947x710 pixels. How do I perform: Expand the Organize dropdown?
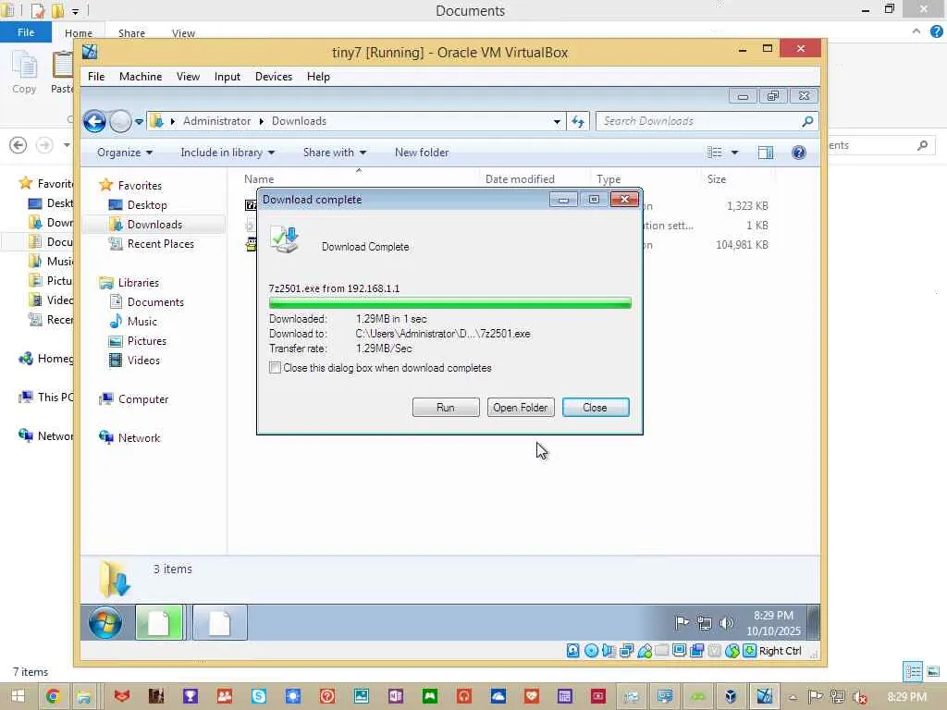125,153
